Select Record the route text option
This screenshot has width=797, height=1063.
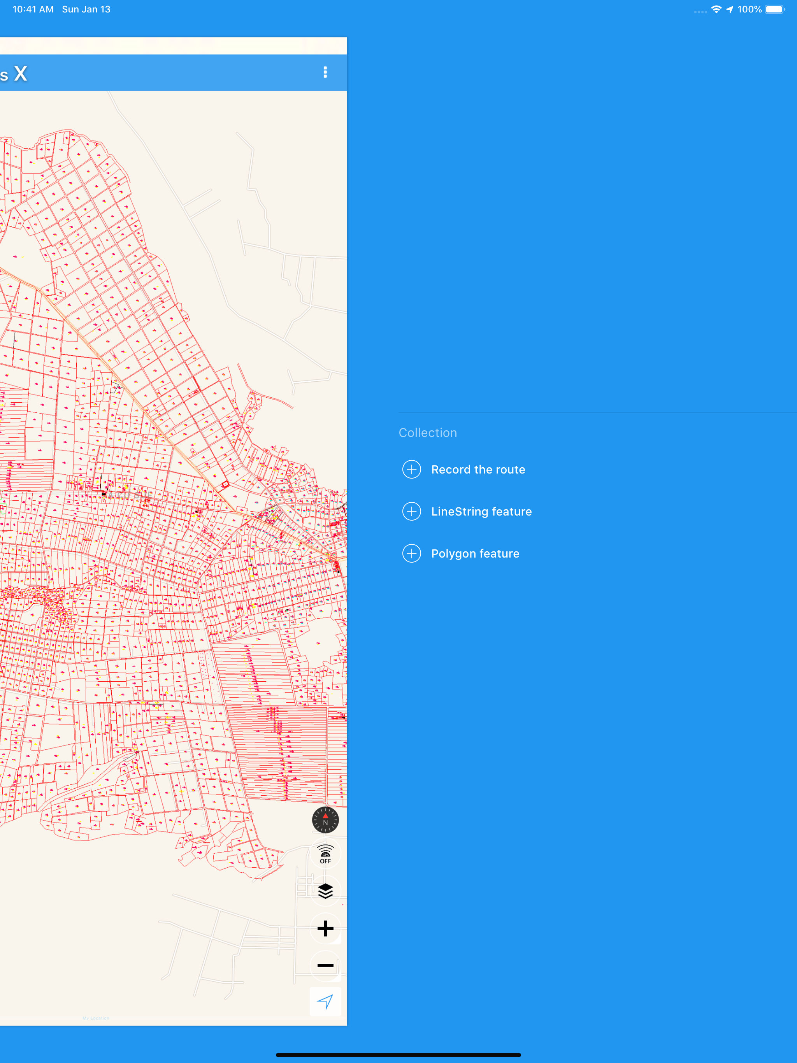(478, 470)
